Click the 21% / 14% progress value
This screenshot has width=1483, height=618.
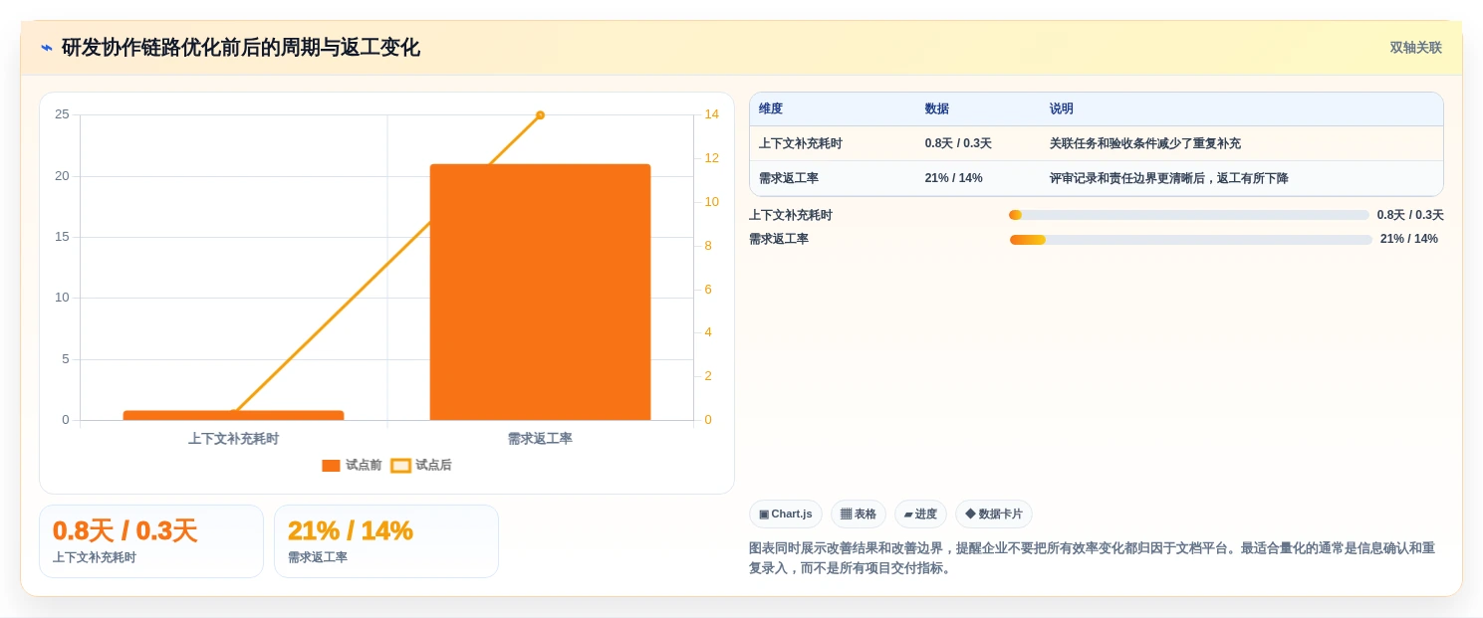[1409, 239]
